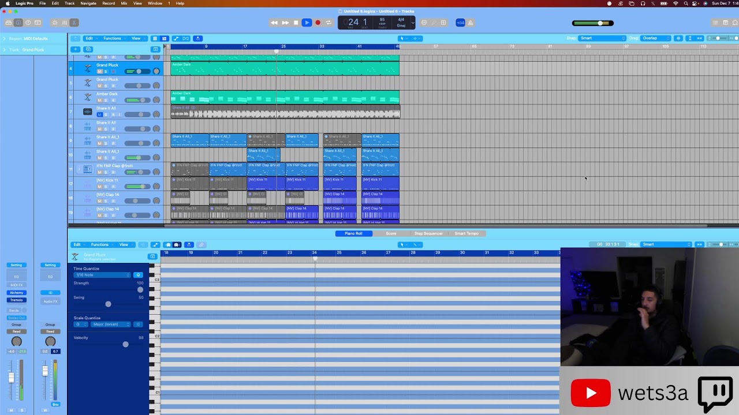Viewport: 739px width, 415px height.
Task: Click the Bnc bounce button
Action: (55, 405)
